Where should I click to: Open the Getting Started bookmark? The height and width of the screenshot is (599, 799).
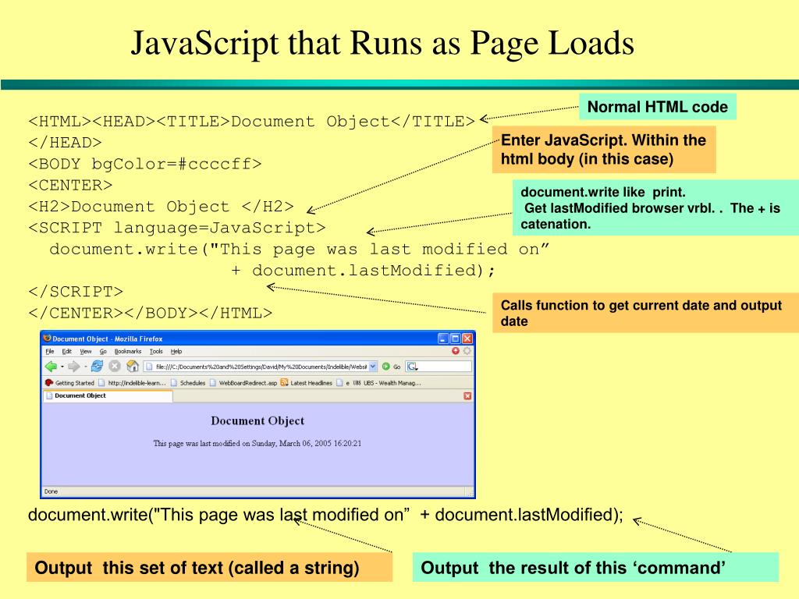coord(69,383)
